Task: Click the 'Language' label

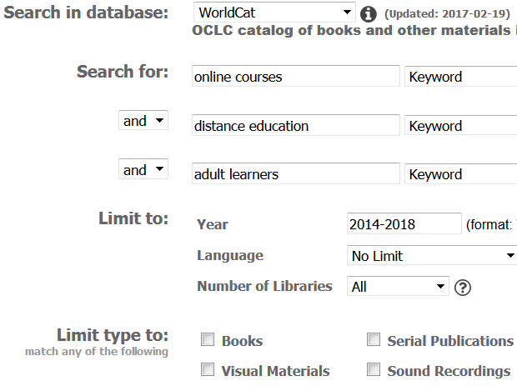Action: 230,256
